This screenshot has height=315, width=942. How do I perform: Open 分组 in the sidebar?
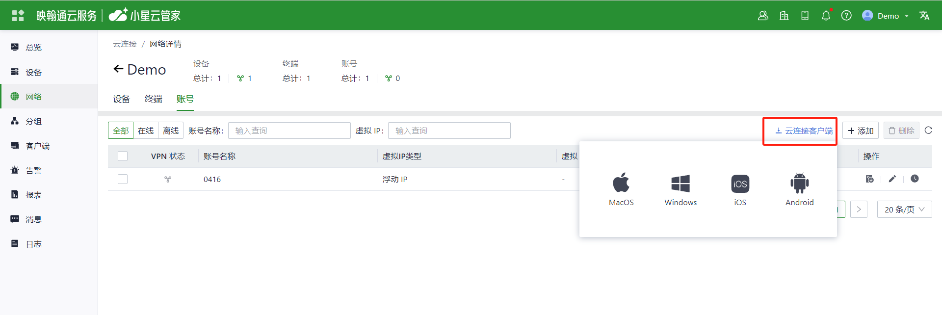coord(49,121)
